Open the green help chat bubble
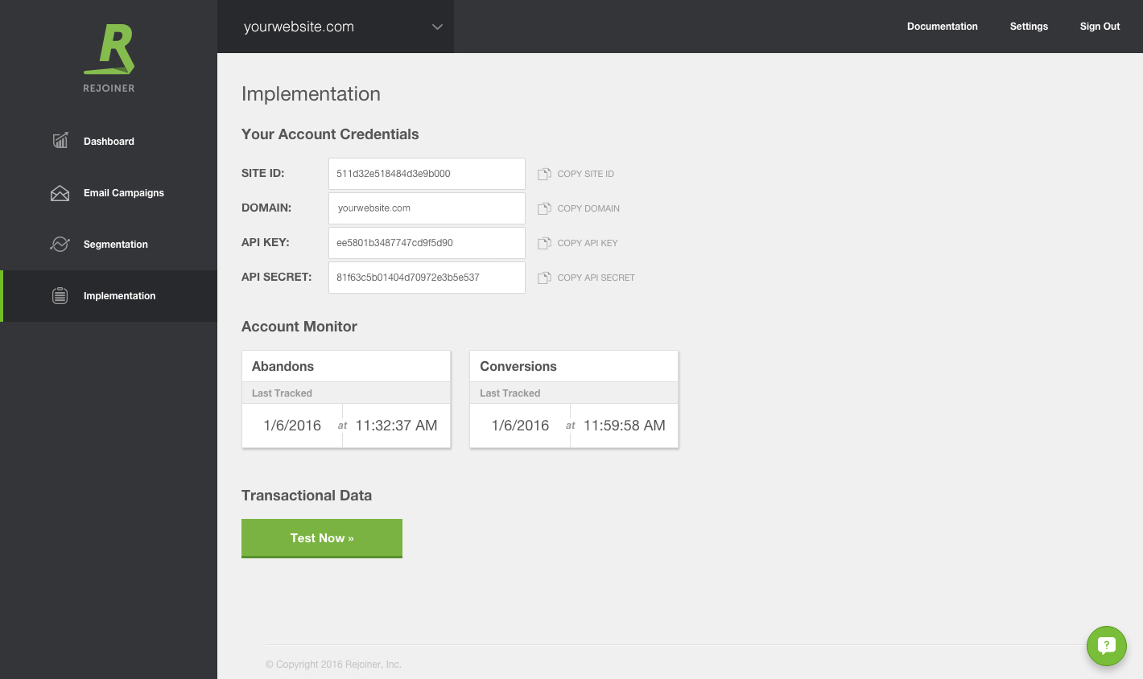 [x=1106, y=645]
